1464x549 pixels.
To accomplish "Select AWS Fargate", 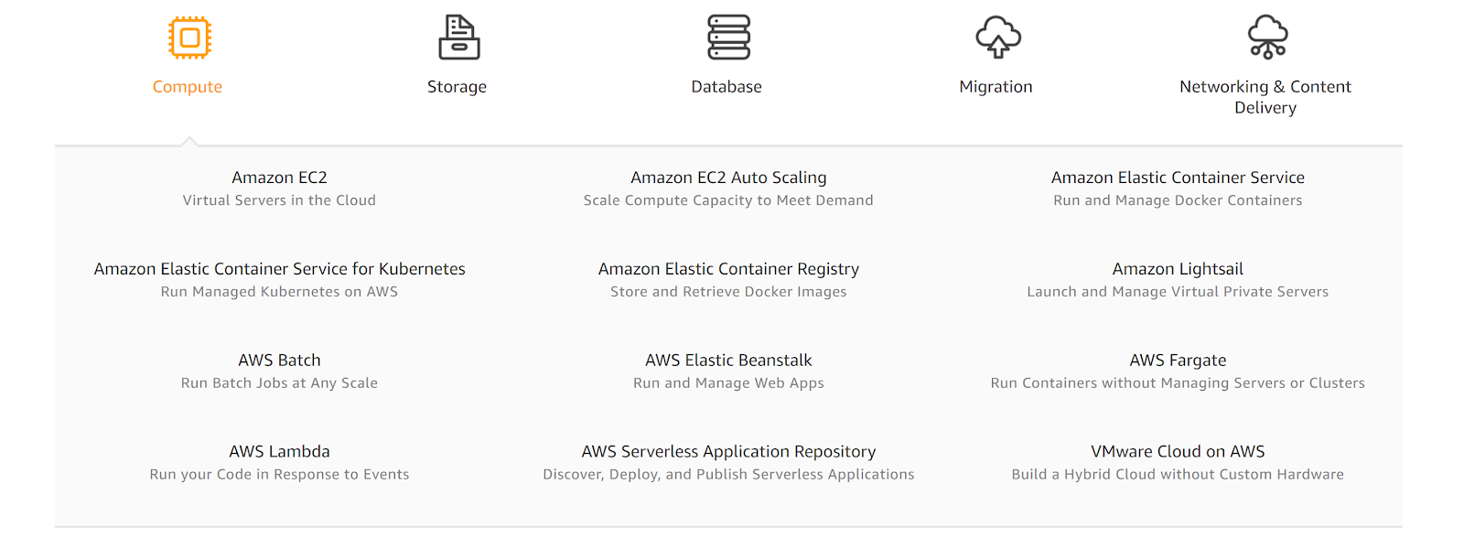I will pyautogui.click(x=1178, y=360).
